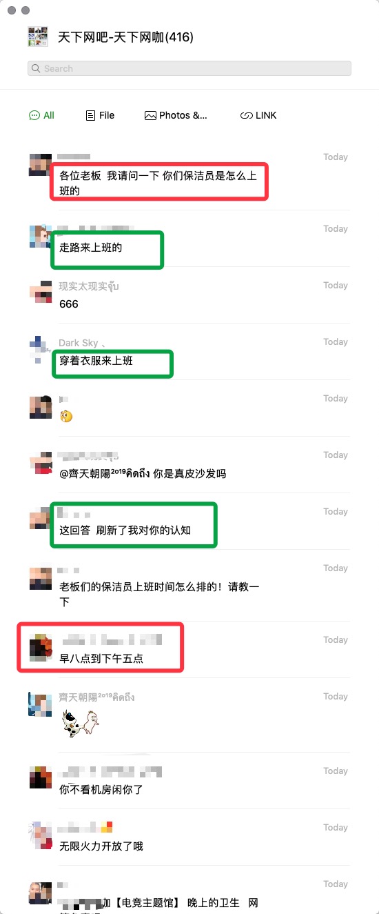This screenshot has width=379, height=914.
Task: Click the chat bubble icon beside All
Action: tap(34, 115)
